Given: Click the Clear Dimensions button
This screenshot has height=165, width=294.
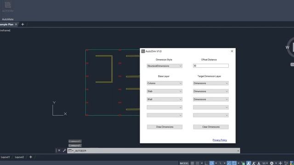Looking at the screenshot, I should click(211, 127).
